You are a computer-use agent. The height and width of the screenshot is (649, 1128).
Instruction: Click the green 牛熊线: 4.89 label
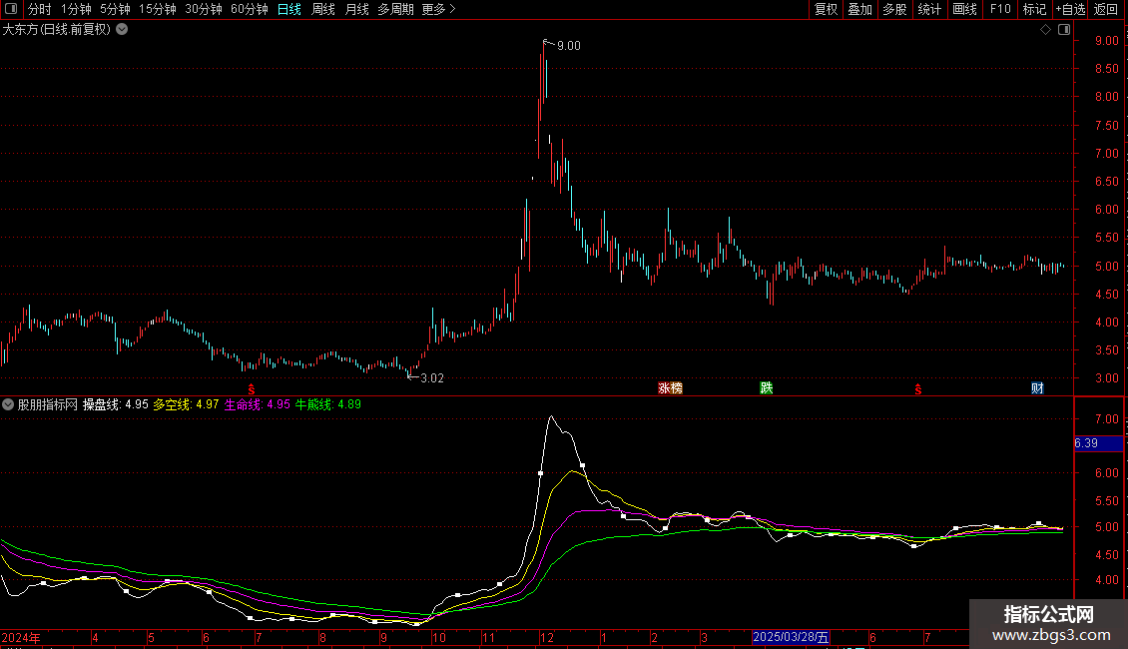(x=328, y=405)
